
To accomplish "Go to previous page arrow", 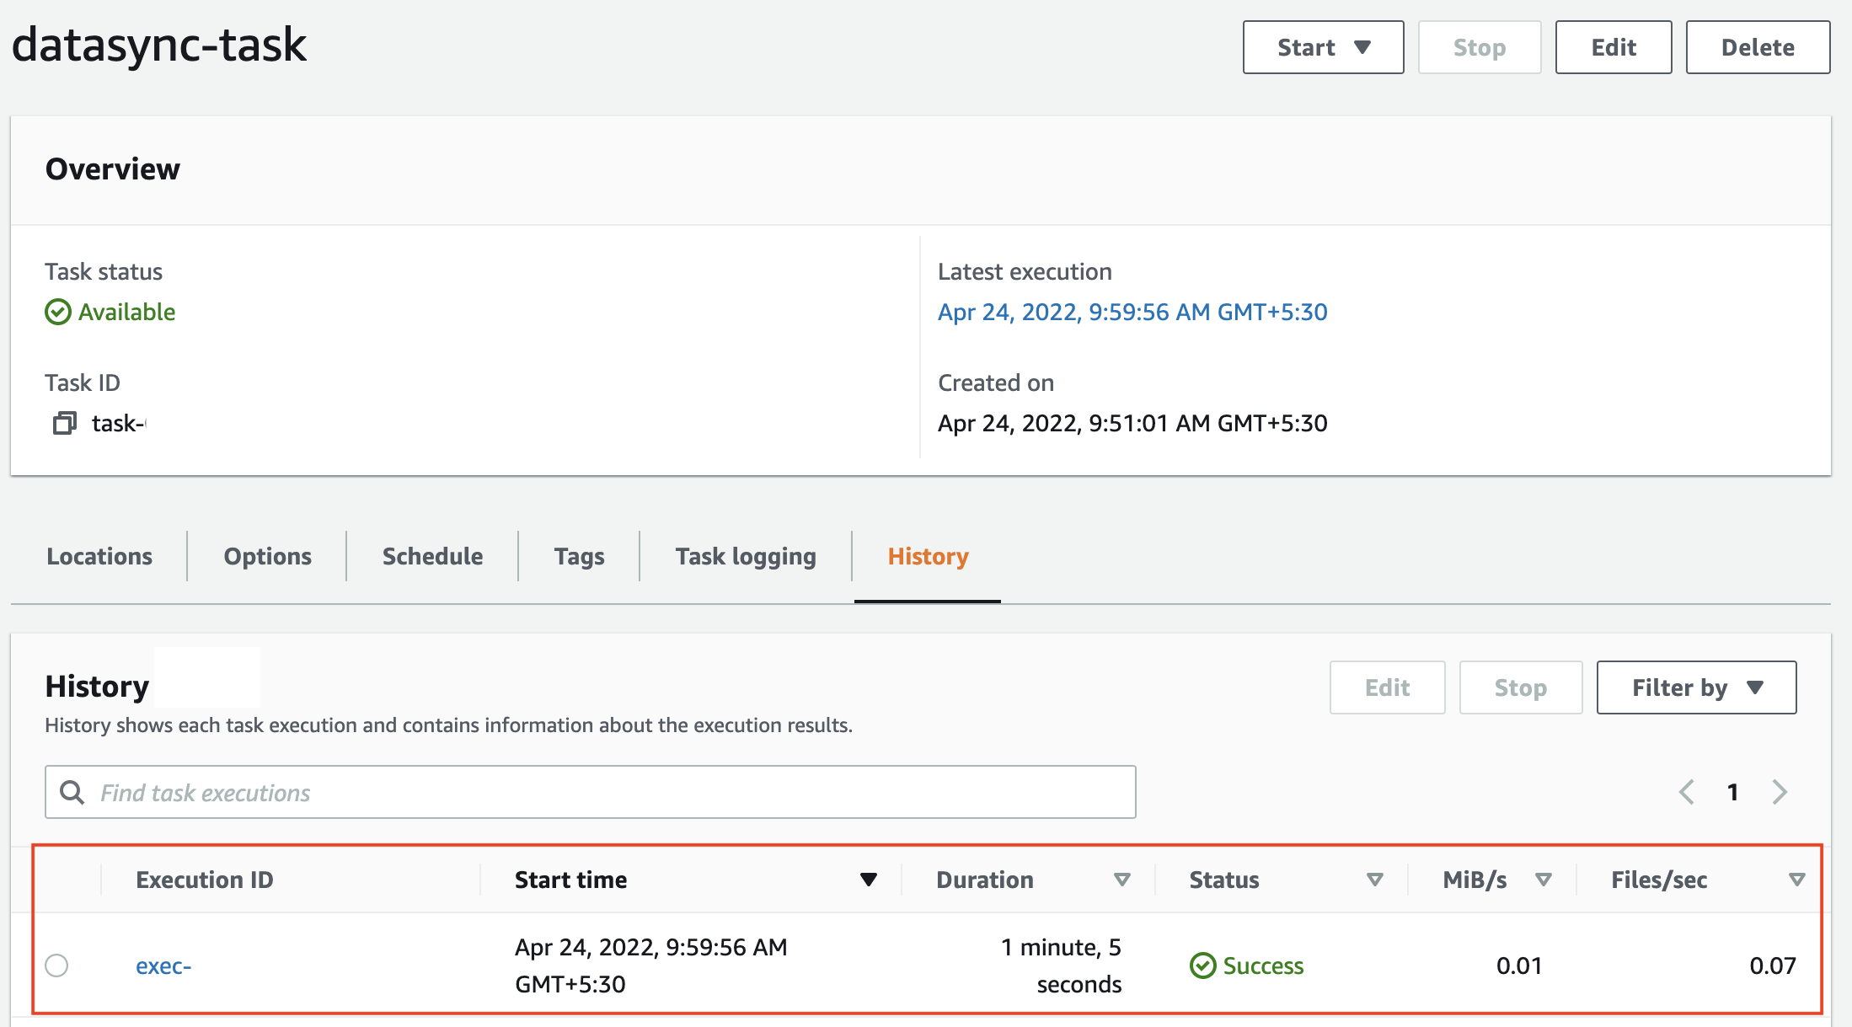I will [1686, 792].
